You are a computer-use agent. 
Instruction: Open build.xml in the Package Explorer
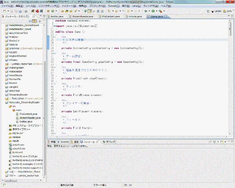[16, 152]
